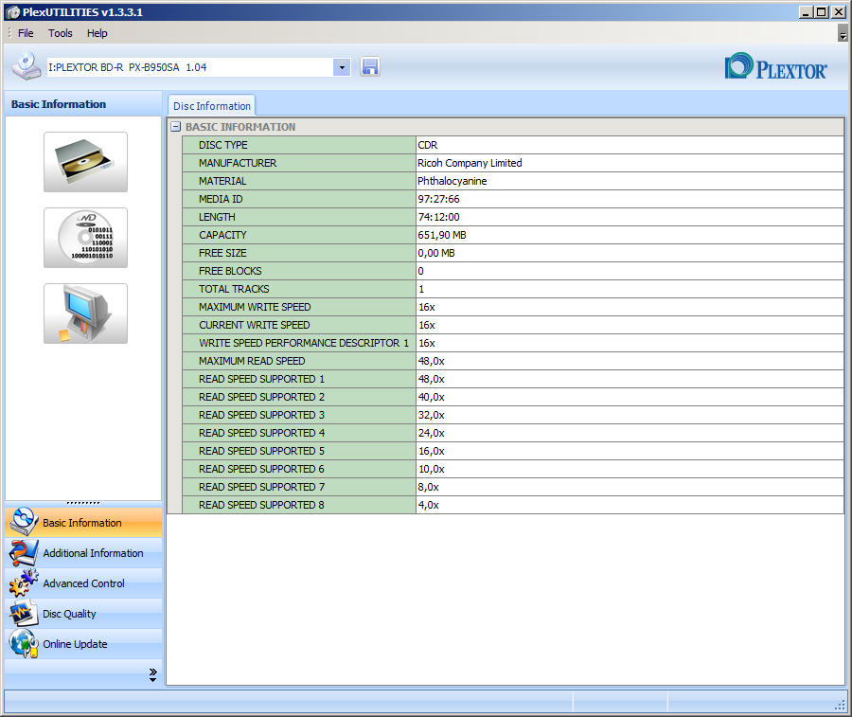Select the MANUFACTURER row label

pyautogui.click(x=299, y=163)
